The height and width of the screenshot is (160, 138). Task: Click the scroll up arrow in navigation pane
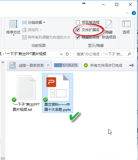pos(3,62)
